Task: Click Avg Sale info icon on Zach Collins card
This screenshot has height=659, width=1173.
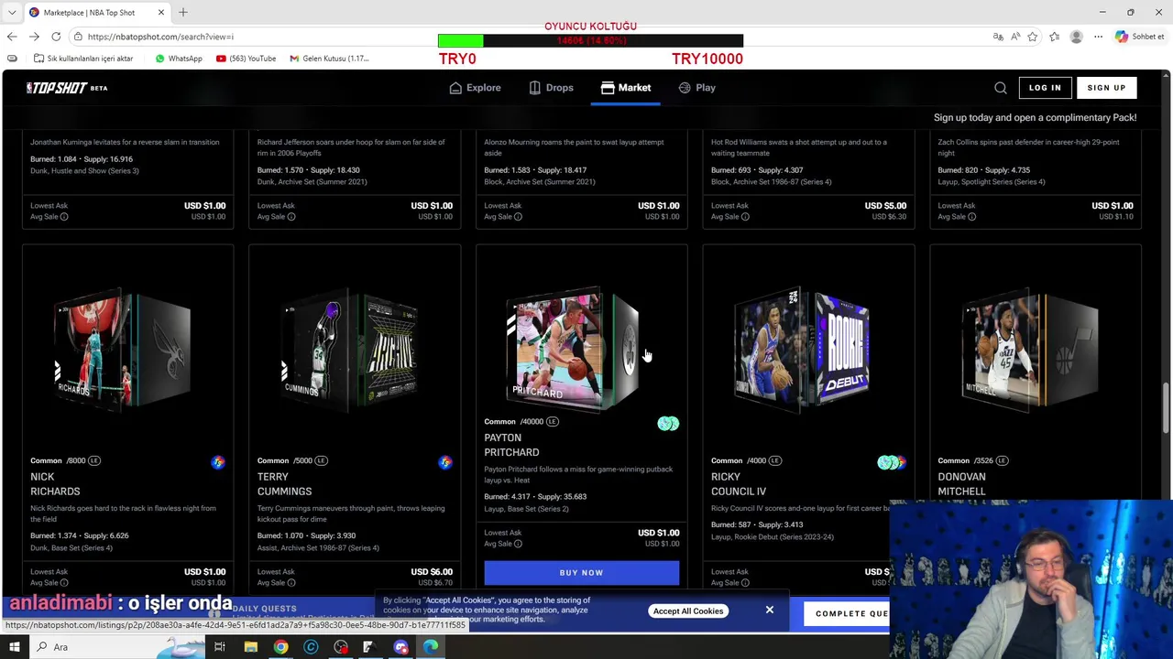Action: click(972, 217)
